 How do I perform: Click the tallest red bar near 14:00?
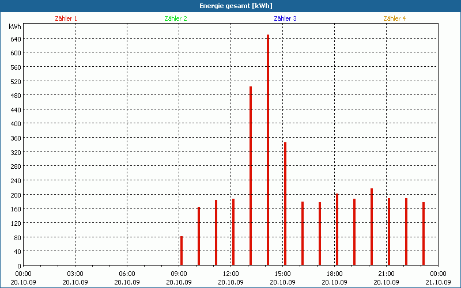click(x=268, y=150)
